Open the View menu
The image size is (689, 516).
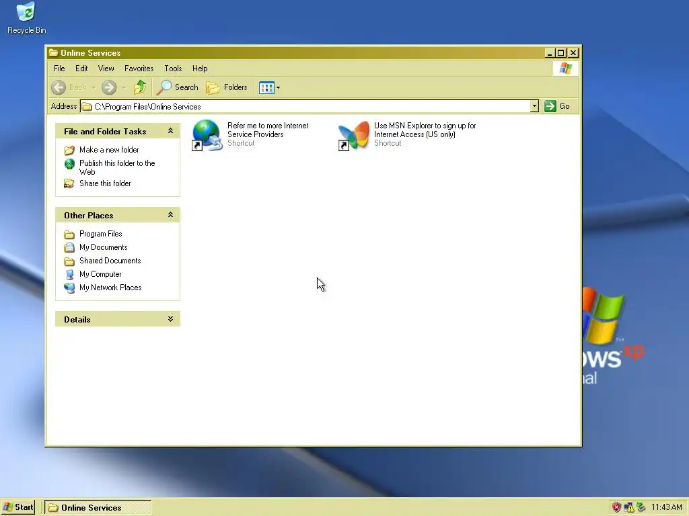tap(106, 69)
